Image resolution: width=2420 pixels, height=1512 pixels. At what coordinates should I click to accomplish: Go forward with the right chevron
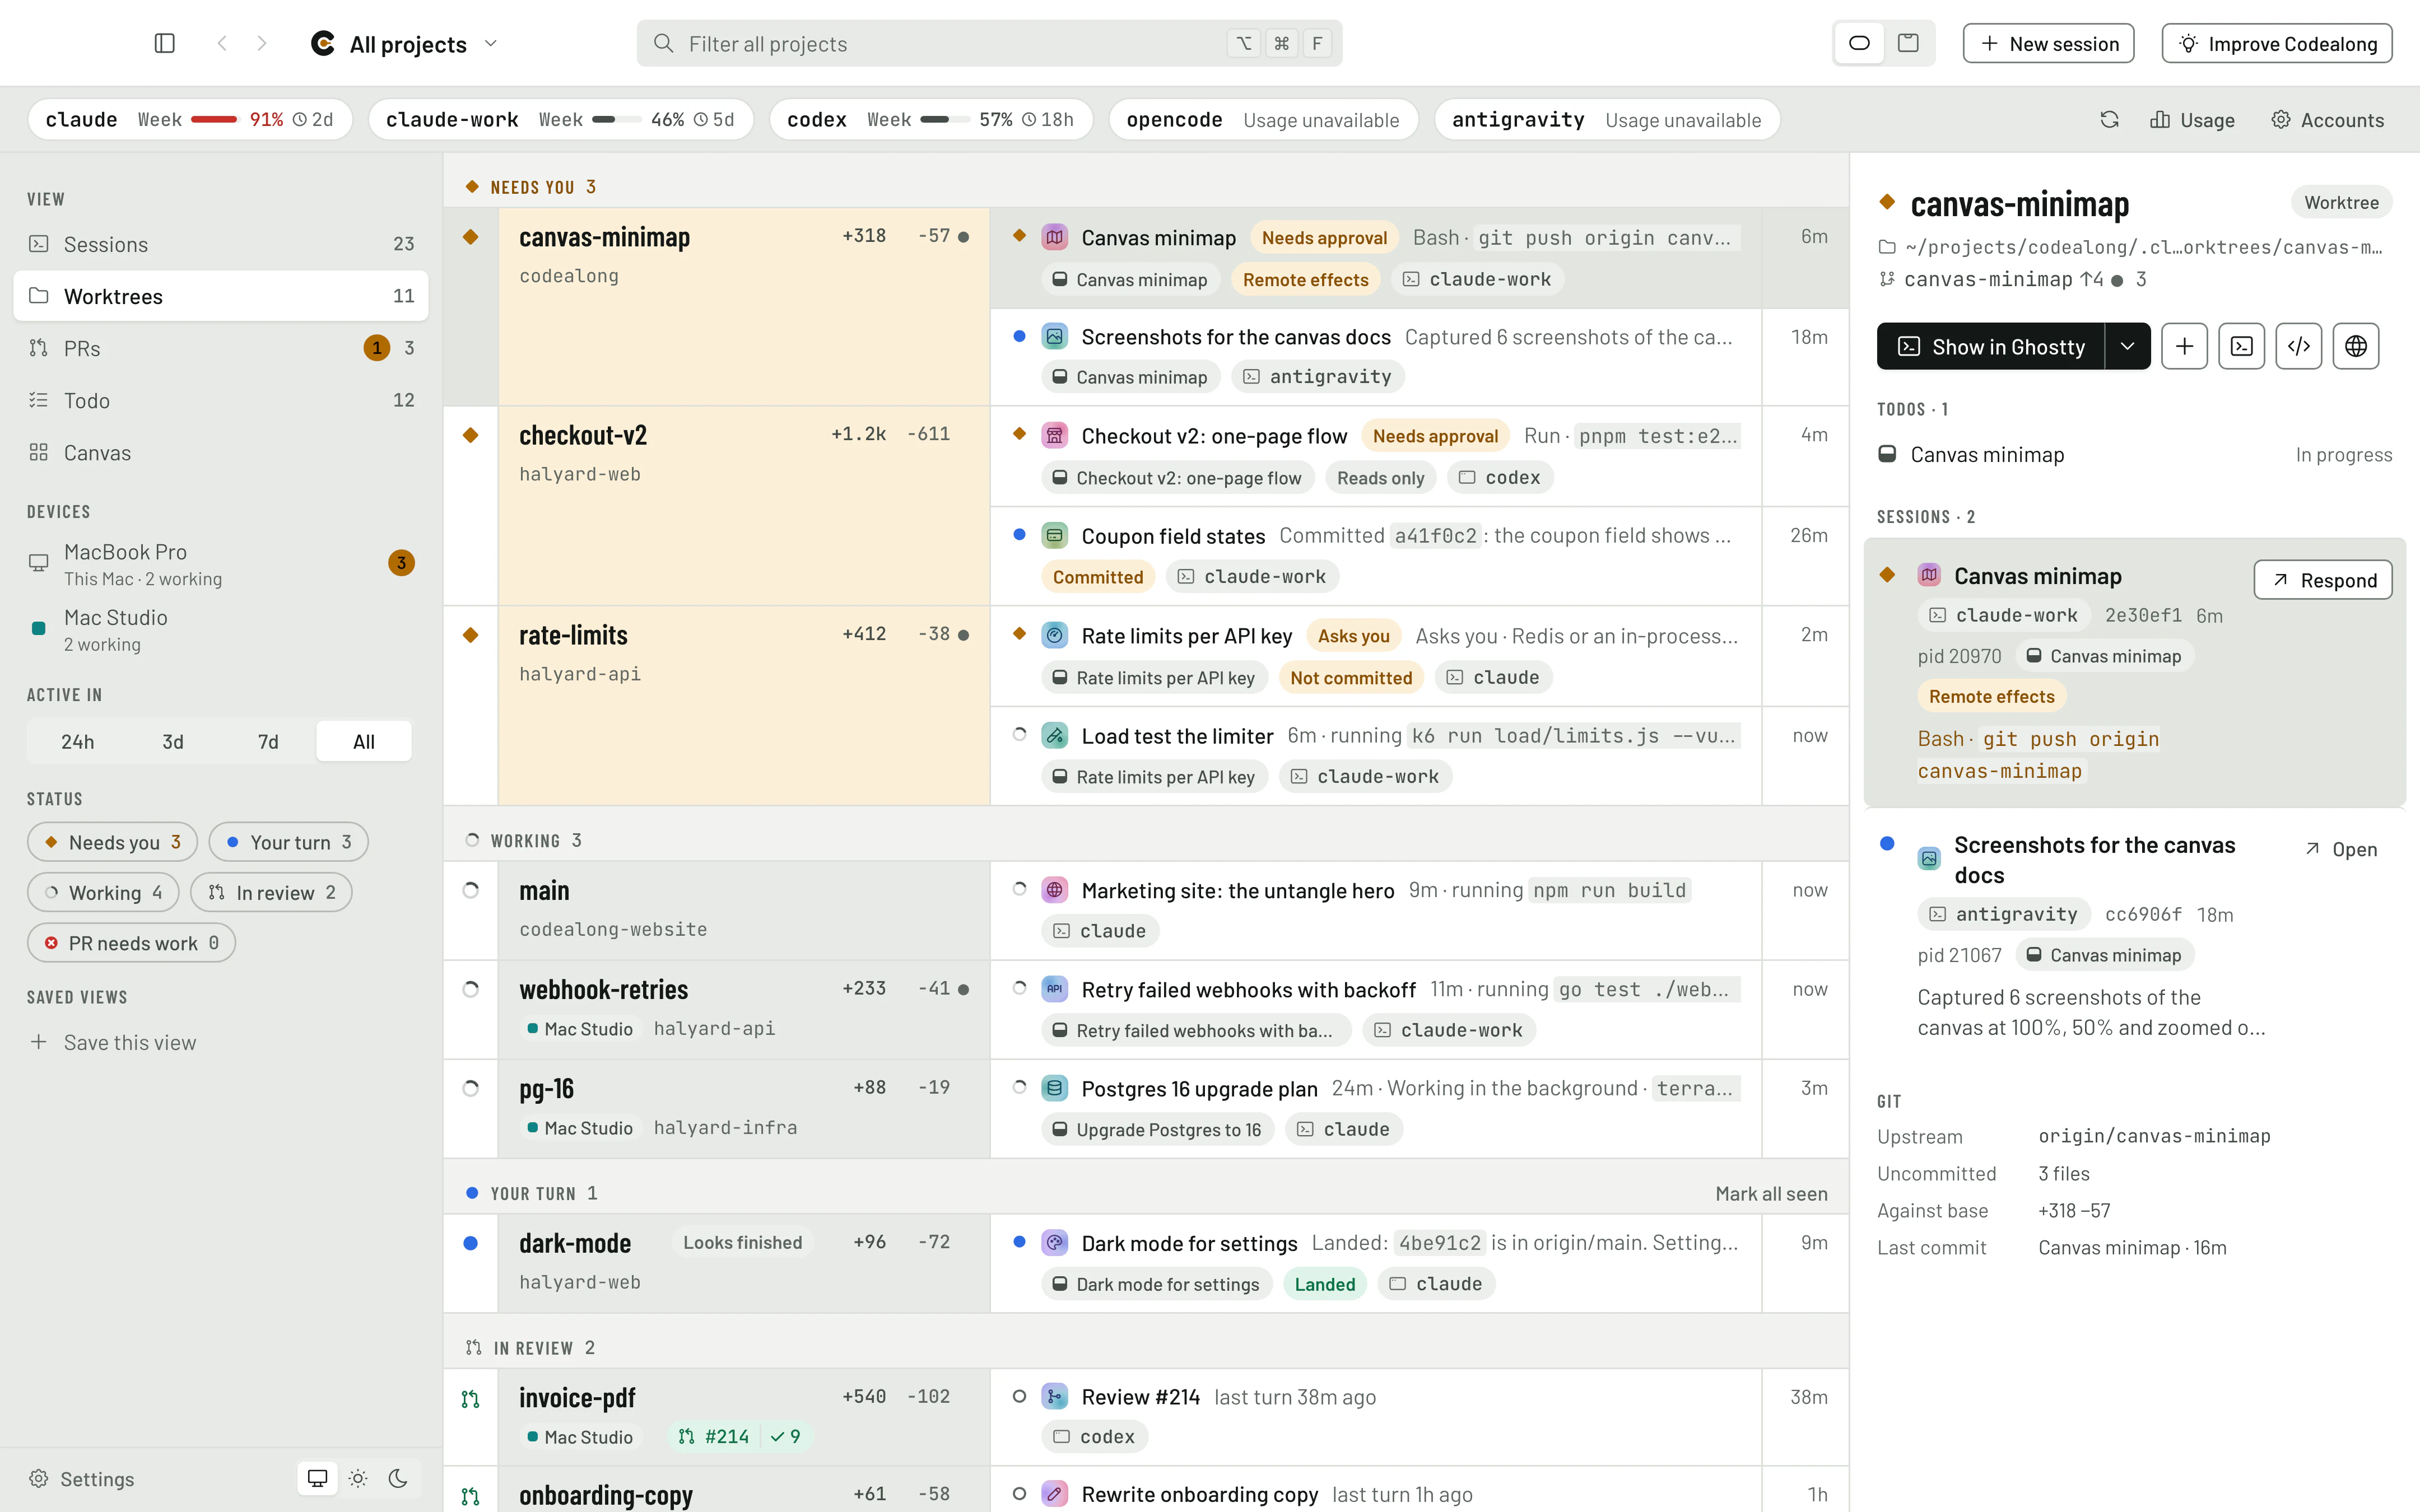pos(262,43)
